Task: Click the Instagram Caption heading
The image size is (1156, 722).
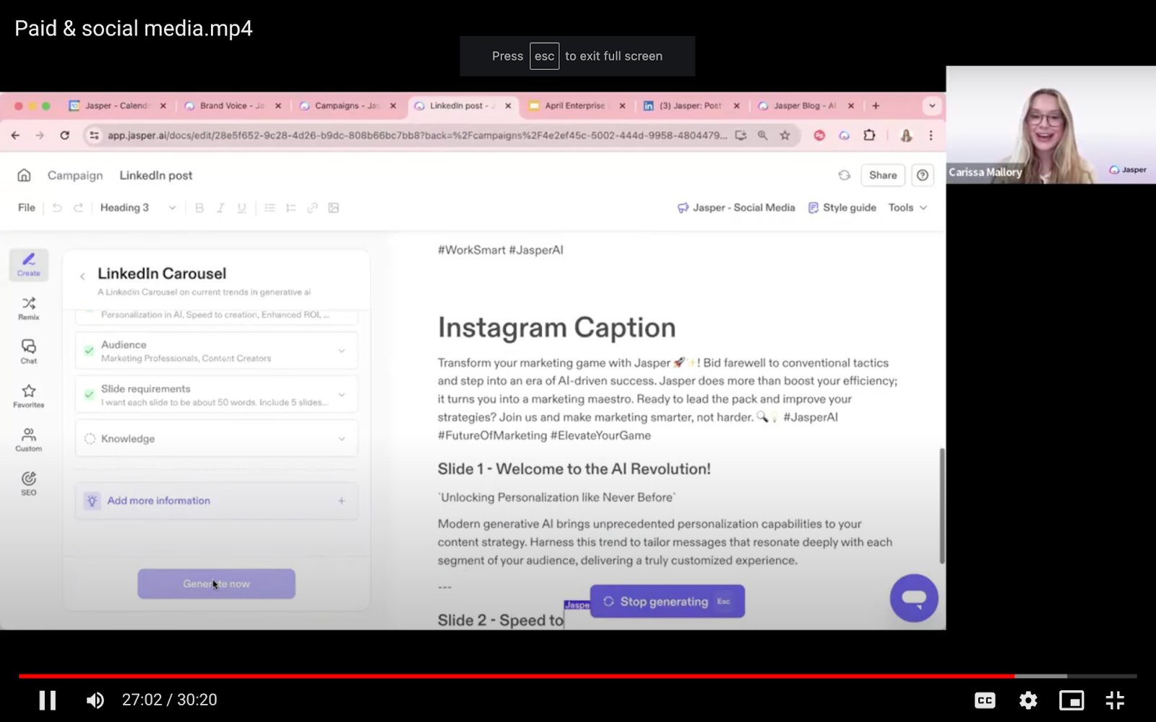Action: [556, 327]
